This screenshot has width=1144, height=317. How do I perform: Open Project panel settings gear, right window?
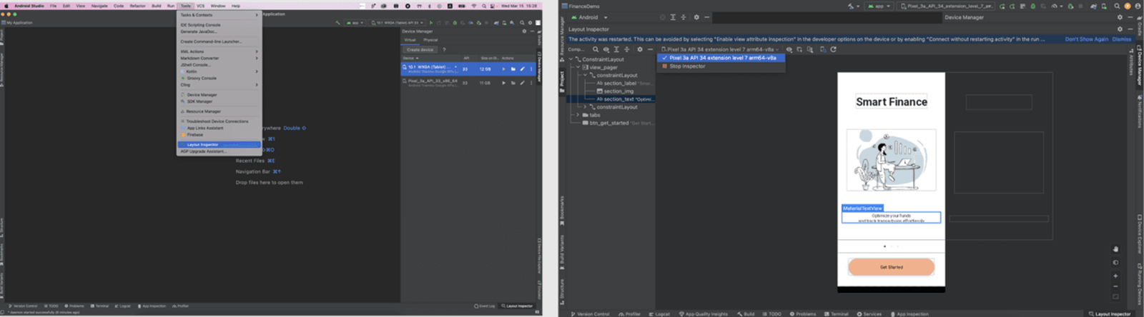[x=696, y=17]
